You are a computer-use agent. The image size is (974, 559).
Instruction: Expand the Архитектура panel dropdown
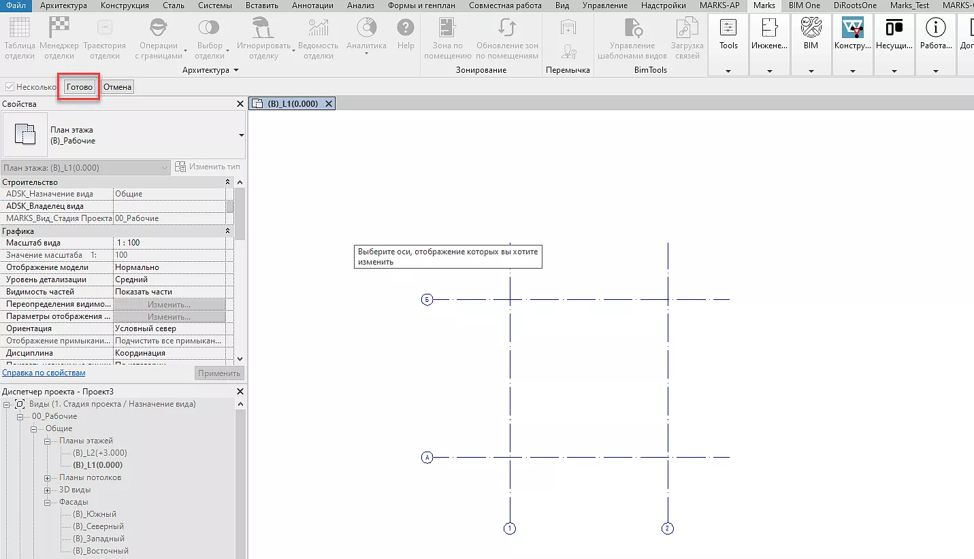pos(236,71)
